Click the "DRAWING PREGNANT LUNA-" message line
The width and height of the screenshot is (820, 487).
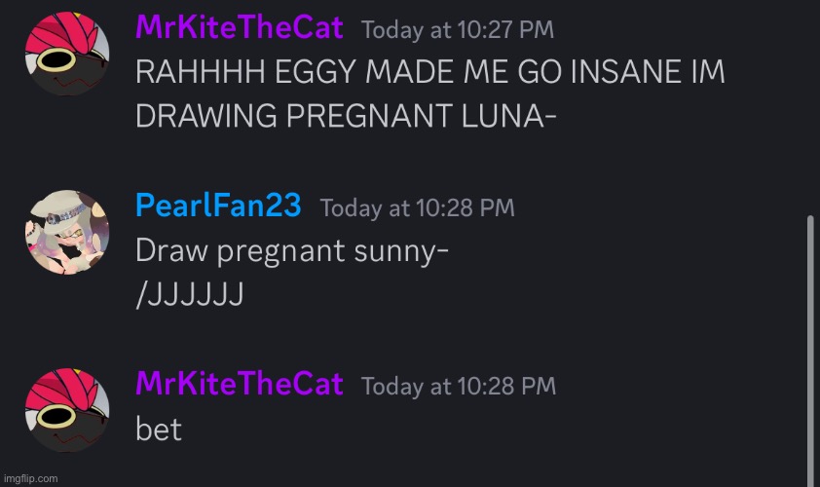pyautogui.click(x=346, y=116)
